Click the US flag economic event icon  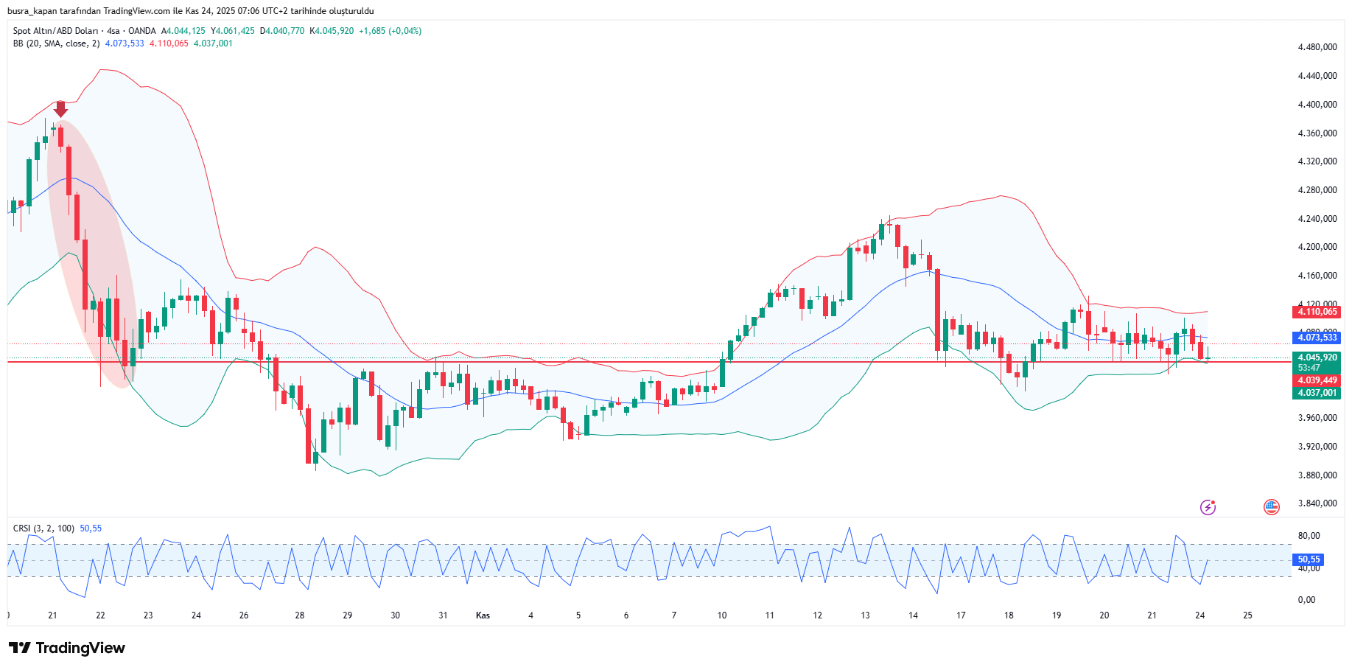(x=1271, y=507)
